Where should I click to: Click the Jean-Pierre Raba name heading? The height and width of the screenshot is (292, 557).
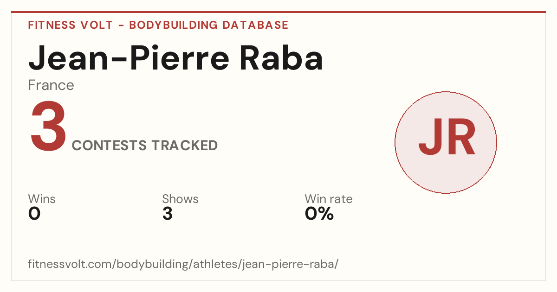coord(176,57)
